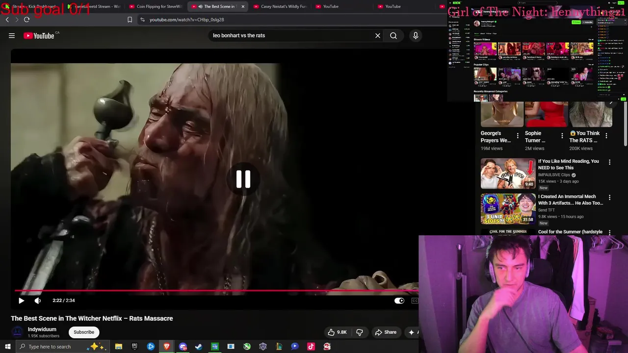Like the video (9.8K)

coord(337,332)
